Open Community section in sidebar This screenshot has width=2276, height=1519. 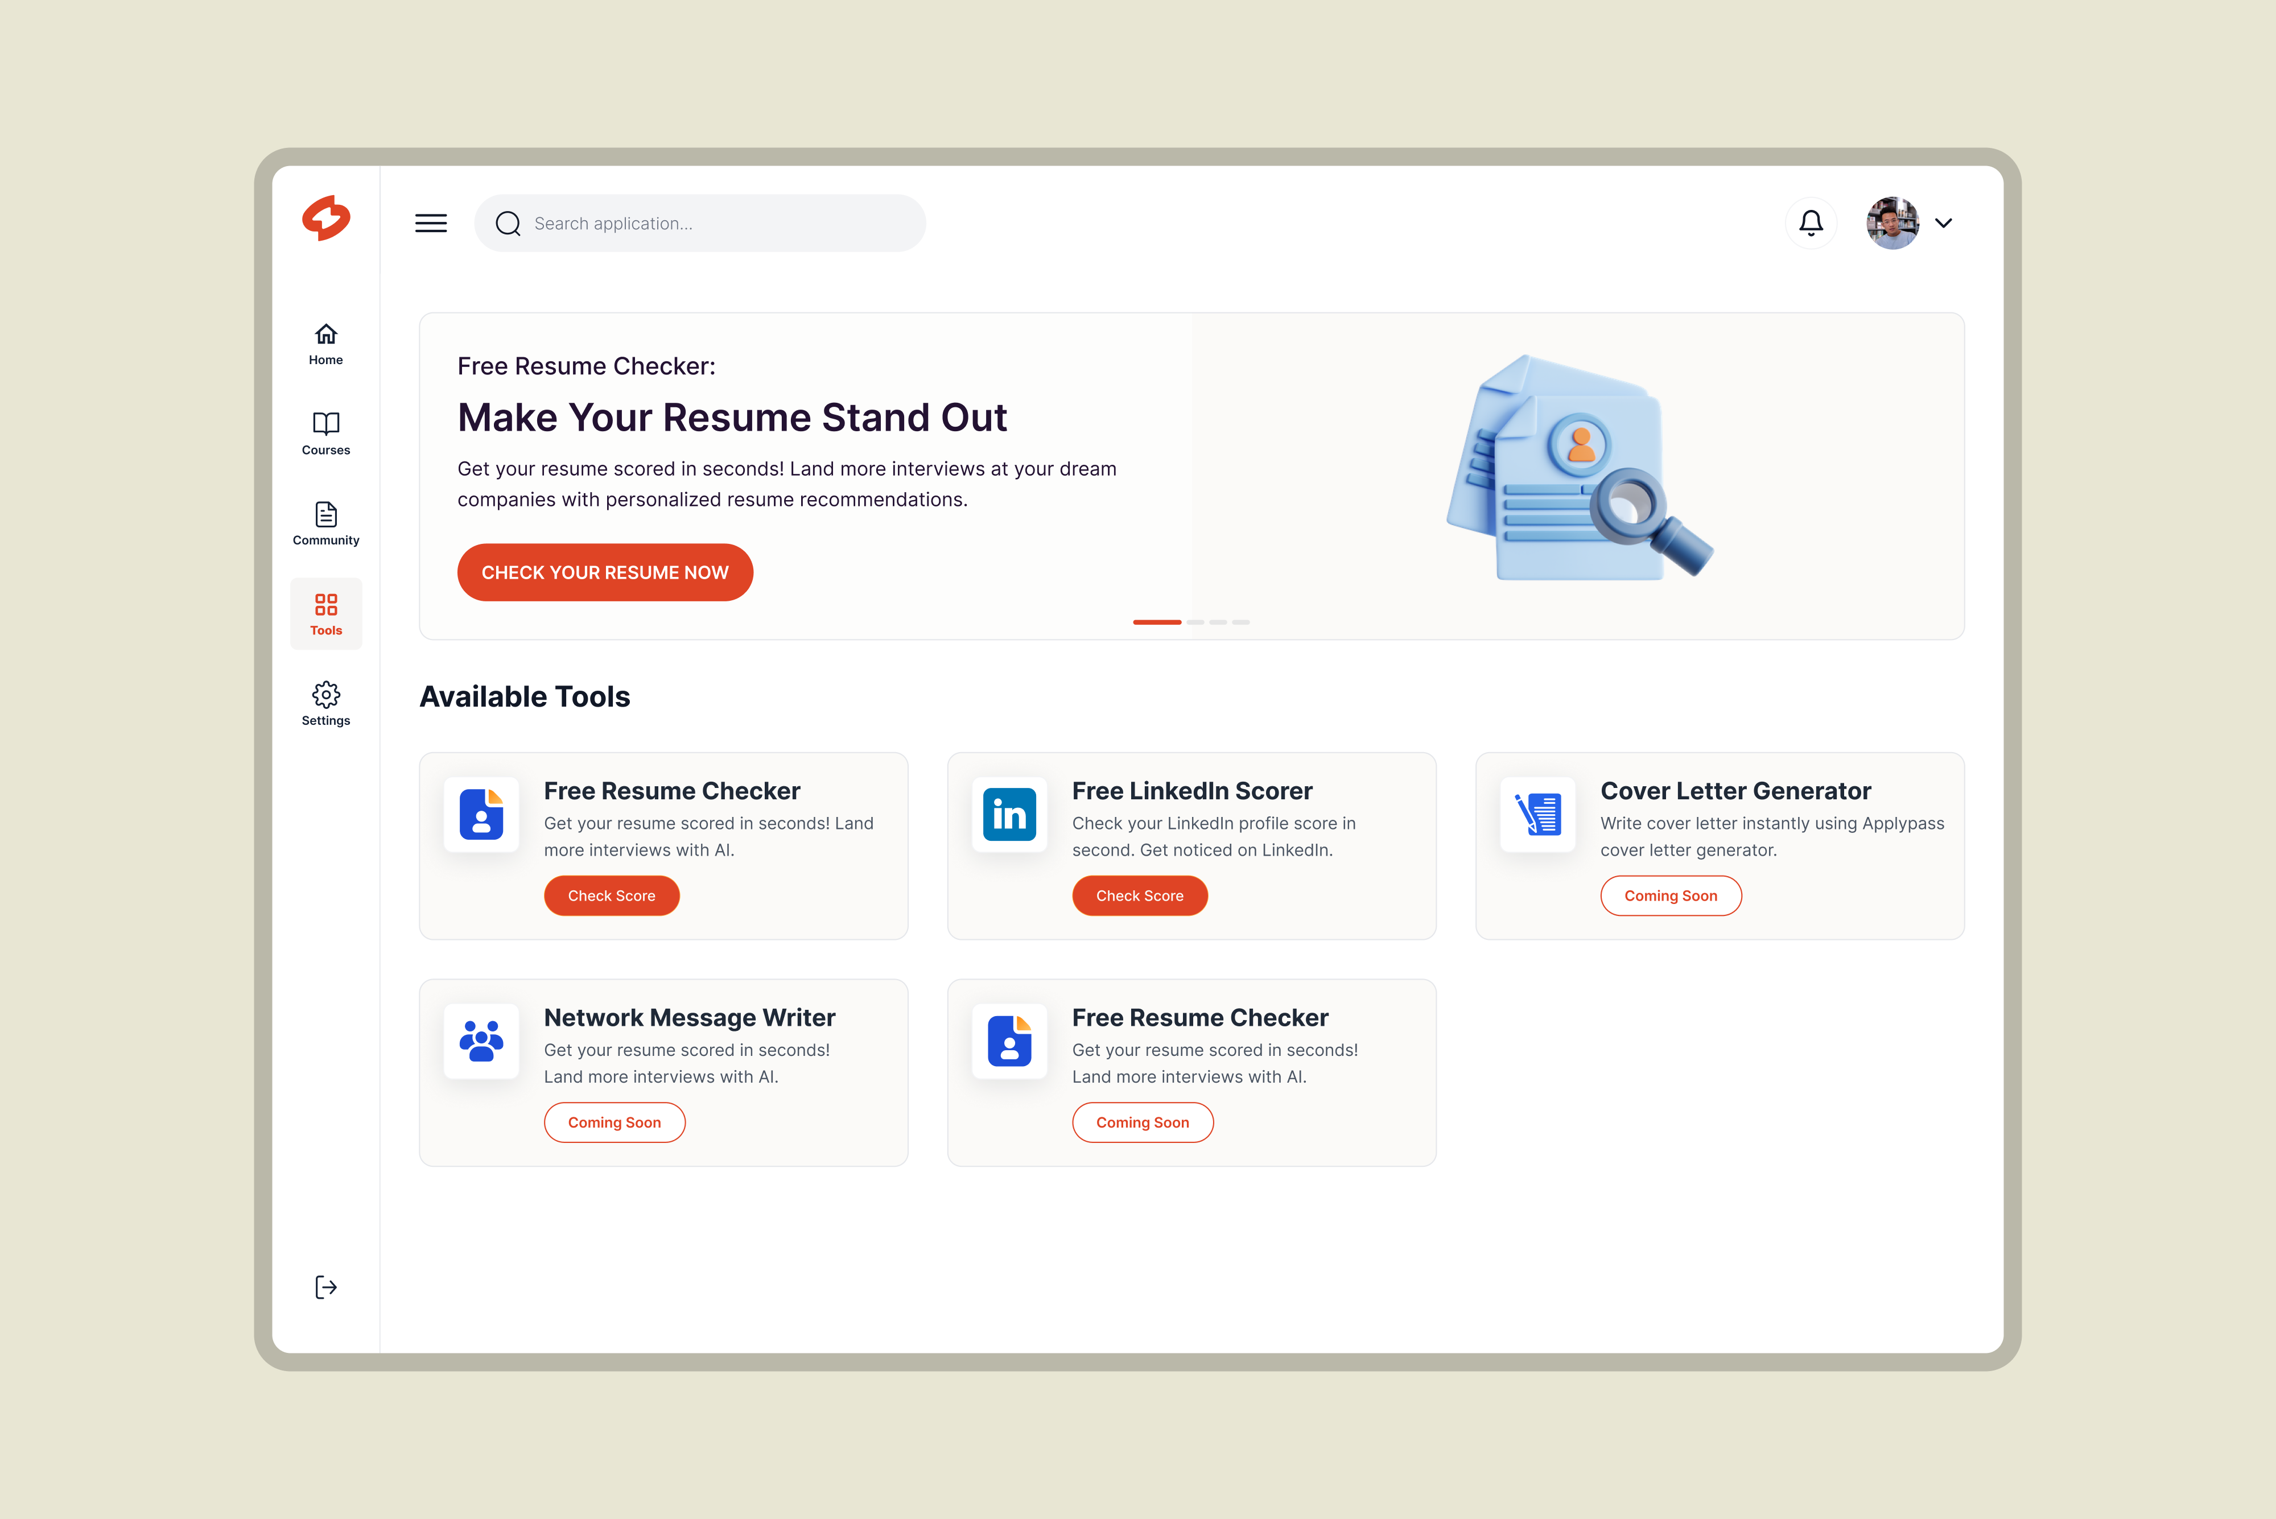(x=325, y=524)
